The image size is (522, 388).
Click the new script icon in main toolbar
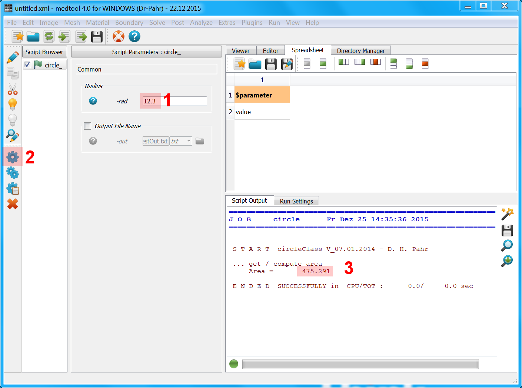17,36
